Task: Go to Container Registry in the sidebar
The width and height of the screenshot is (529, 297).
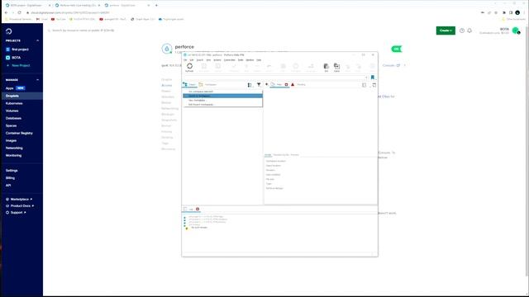Action: point(19,134)
